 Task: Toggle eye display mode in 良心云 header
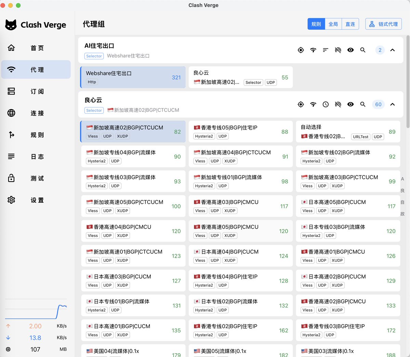(351, 104)
